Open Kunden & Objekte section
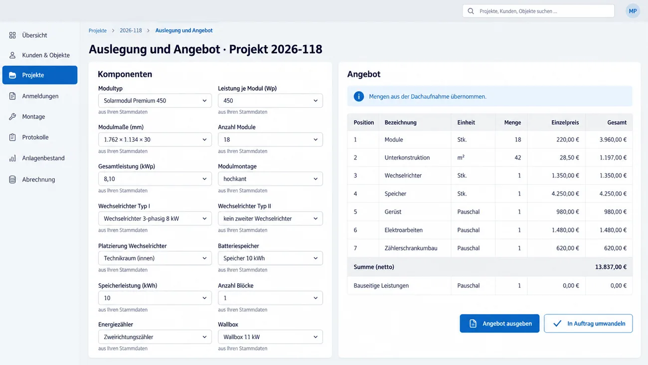 (40, 55)
